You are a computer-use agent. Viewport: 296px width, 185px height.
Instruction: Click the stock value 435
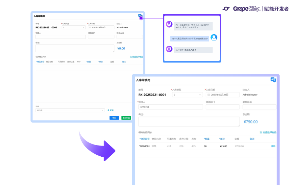(193, 146)
